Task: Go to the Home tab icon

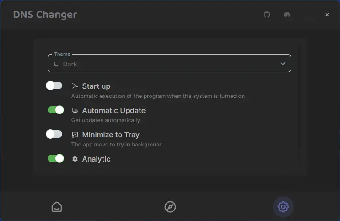Action: [57, 207]
